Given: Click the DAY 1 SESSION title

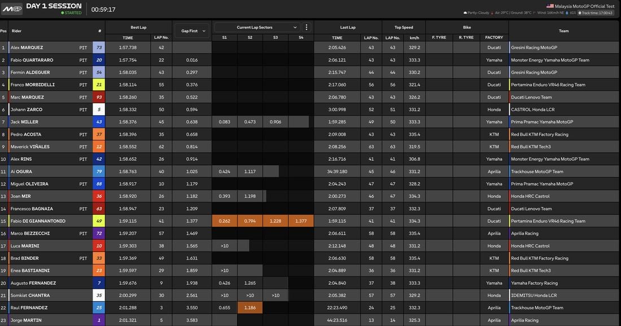Looking at the screenshot, I should [x=54, y=6].
